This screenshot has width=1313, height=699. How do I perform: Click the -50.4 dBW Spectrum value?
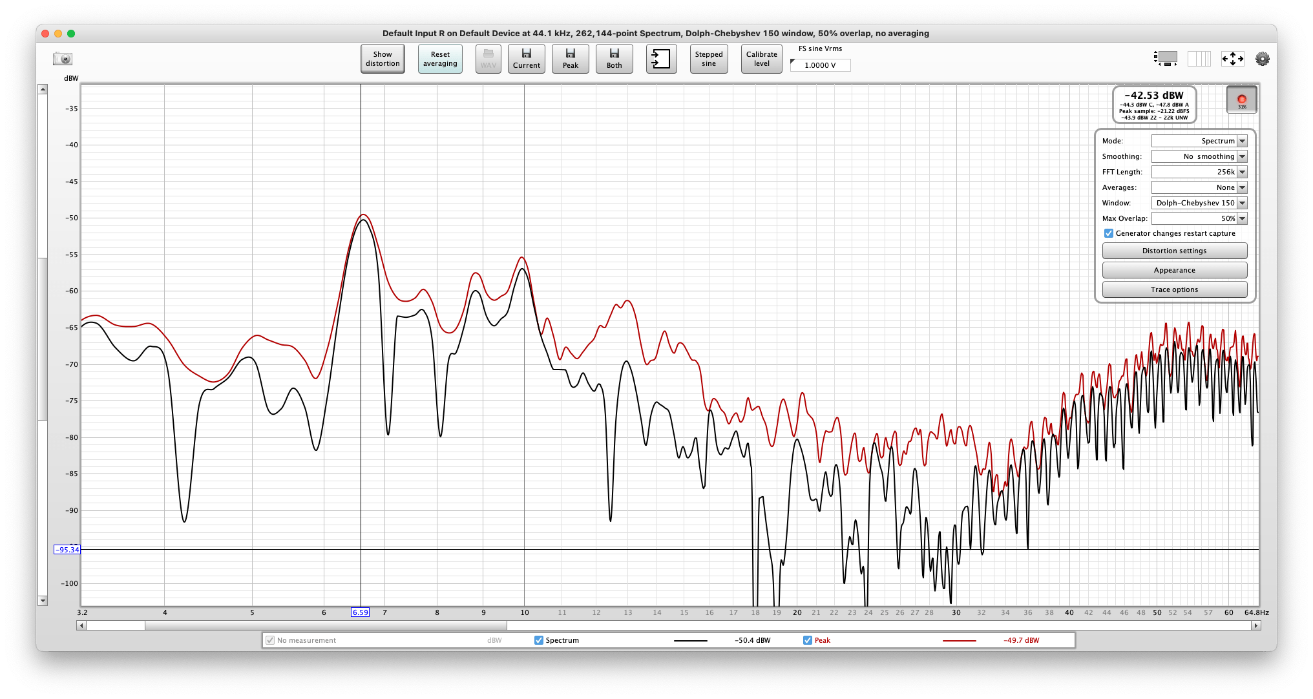pos(753,640)
